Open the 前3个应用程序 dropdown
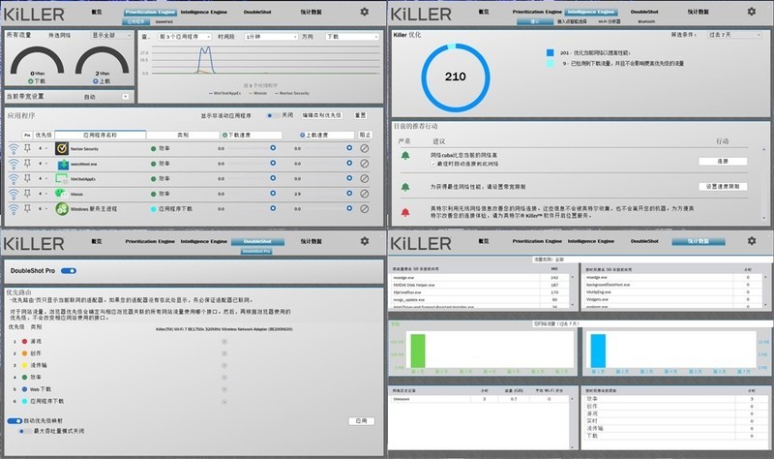 pyautogui.click(x=185, y=37)
